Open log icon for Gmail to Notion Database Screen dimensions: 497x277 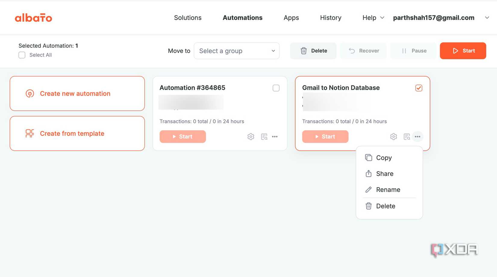coord(407,137)
